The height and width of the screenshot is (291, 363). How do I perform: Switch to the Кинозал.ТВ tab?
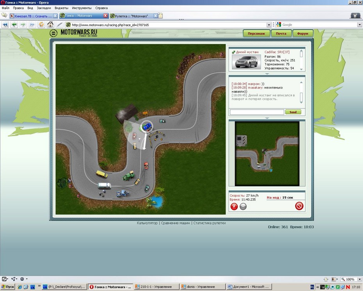[33, 16]
